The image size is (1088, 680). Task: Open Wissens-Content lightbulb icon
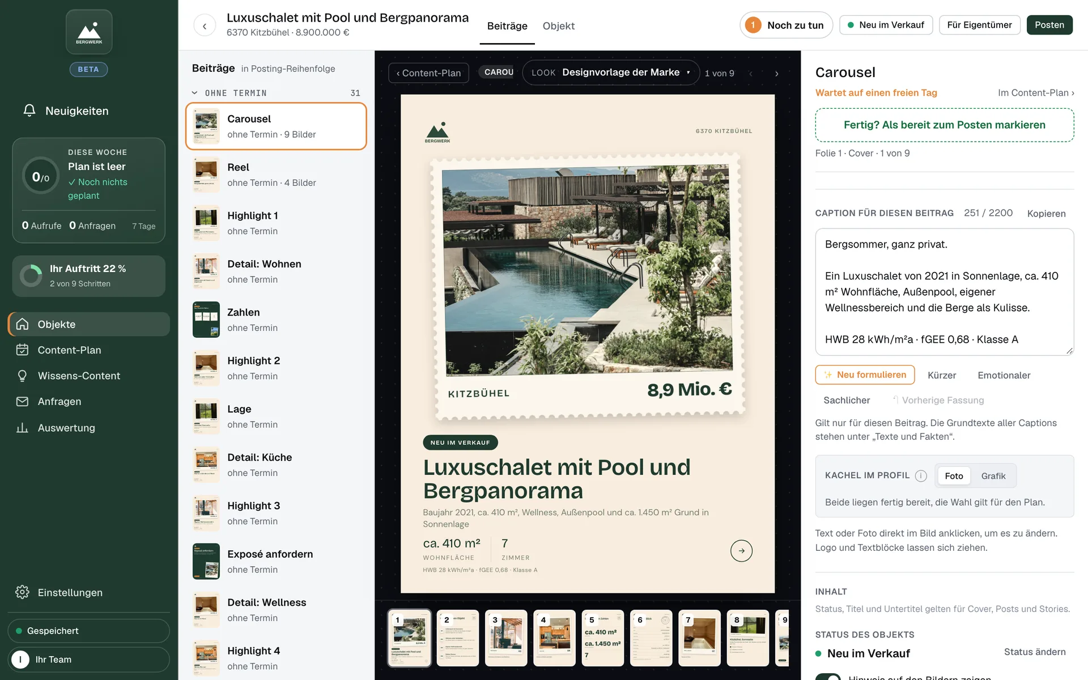22,376
